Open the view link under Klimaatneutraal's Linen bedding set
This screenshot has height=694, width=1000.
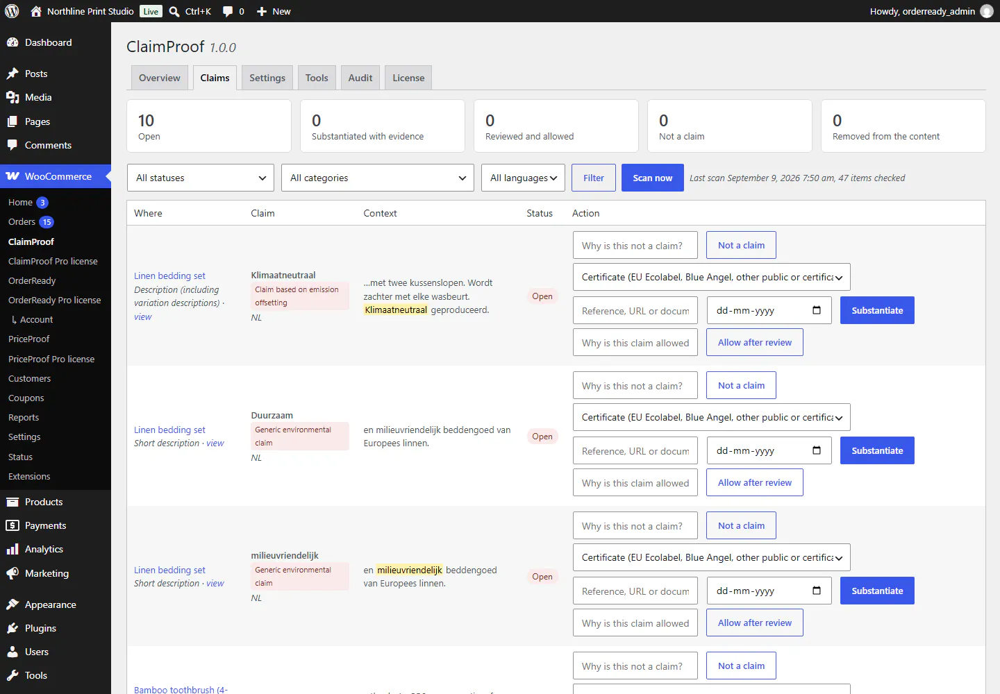pyautogui.click(x=143, y=317)
